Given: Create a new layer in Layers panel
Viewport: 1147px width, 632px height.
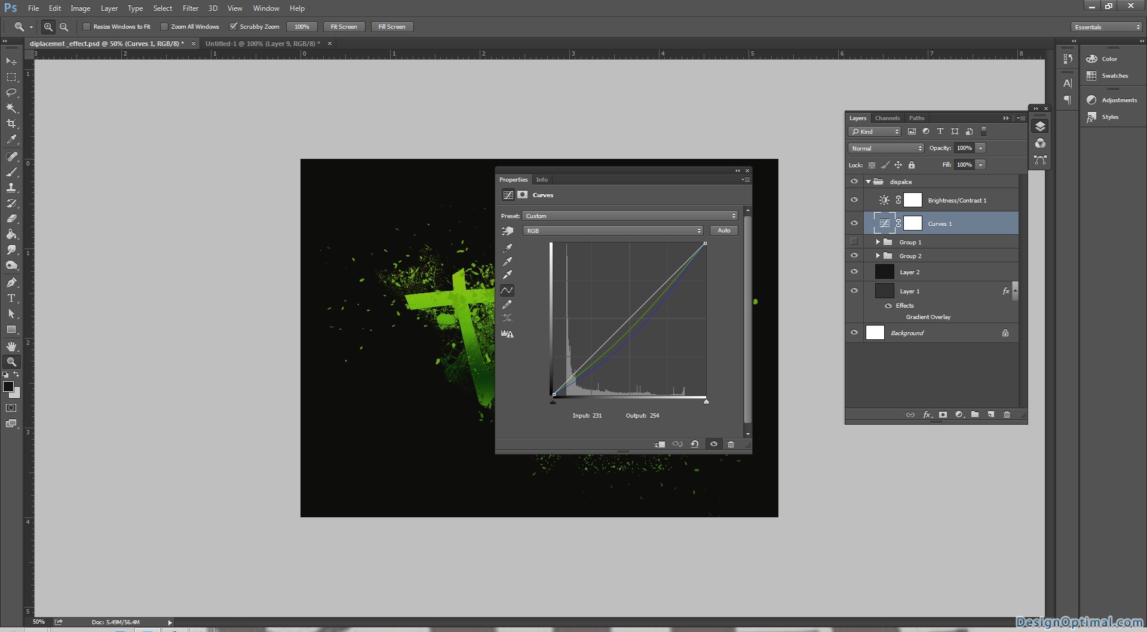Looking at the screenshot, I should pos(990,415).
